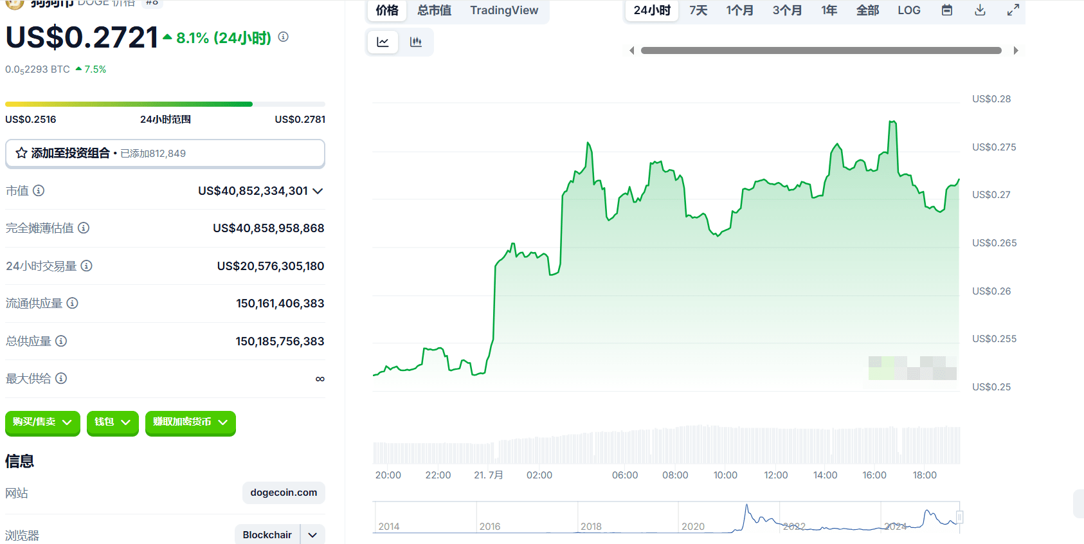
Task: Click the US$0.2516 24h low value
Action: [31, 120]
